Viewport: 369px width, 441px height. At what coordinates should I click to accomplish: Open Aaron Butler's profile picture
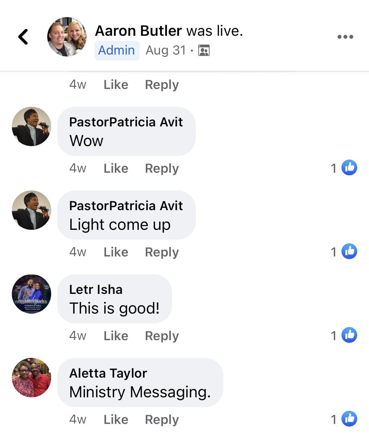(67, 37)
